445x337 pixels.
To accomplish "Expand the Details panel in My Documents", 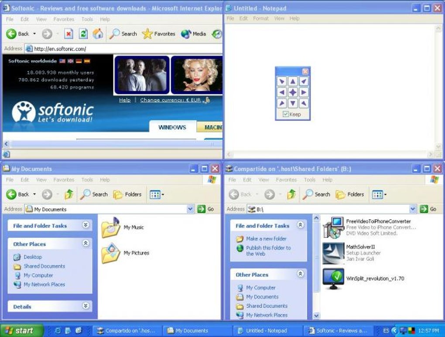I will (x=86, y=306).
